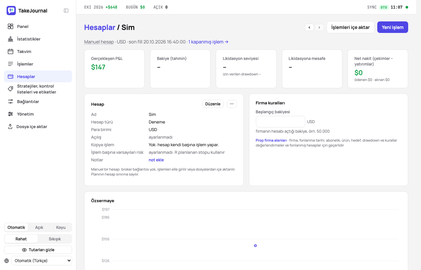Click the Başlangıç bakiyesi input field

click(x=281, y=121)
